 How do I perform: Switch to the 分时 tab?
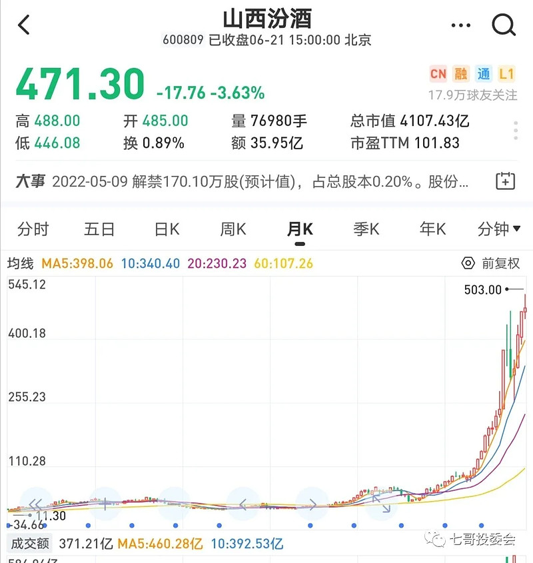click(33, 229)
